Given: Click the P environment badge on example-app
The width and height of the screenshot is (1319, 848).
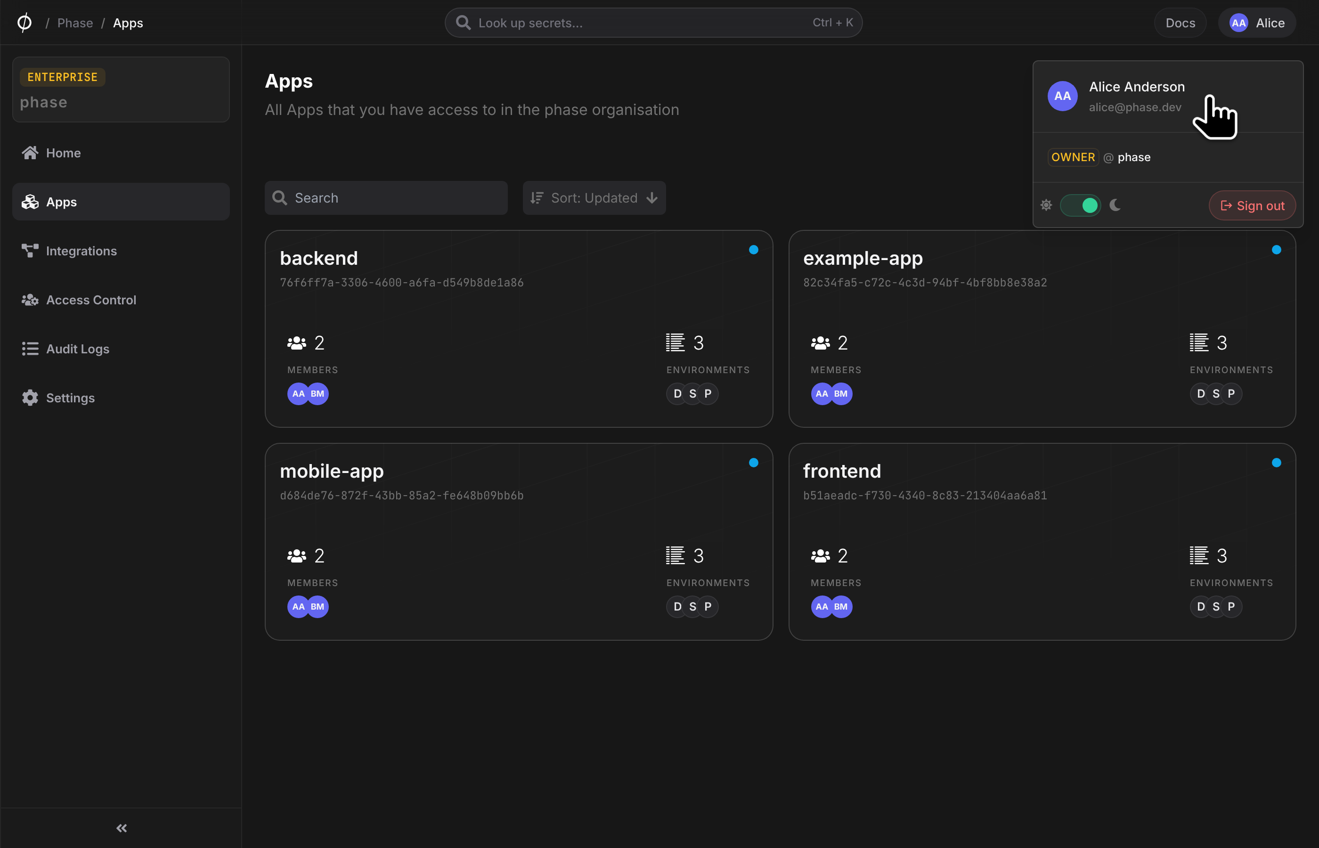Looking at the screenshot, I should pos(1231,394).
